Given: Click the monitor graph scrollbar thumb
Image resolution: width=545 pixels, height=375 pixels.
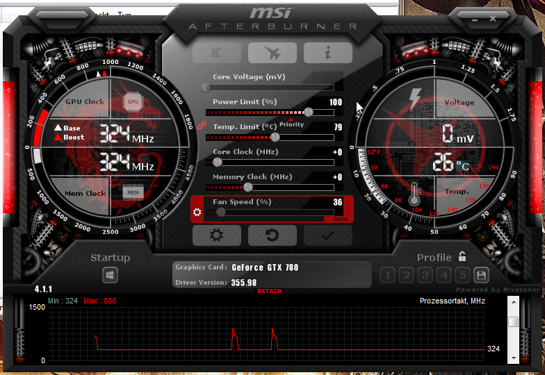Looking at the screenshot, I should click(513, 322).
